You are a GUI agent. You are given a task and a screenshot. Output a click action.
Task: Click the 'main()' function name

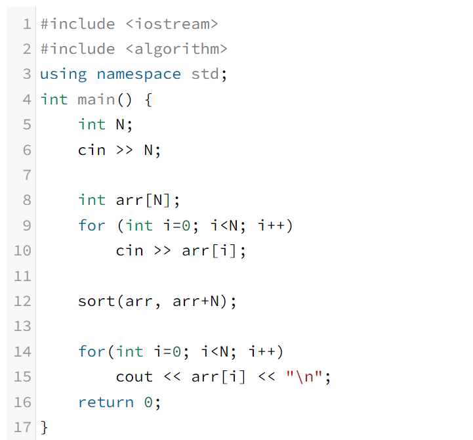point(105,100)
